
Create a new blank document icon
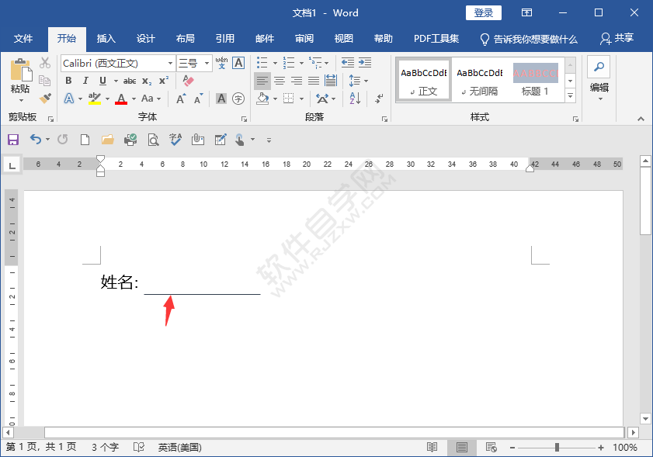coord(85,140)
